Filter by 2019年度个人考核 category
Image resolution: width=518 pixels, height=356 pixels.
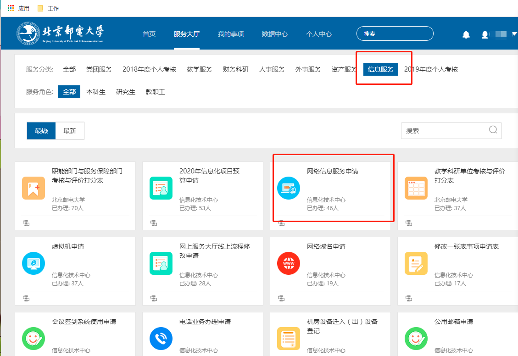(431, 69)
